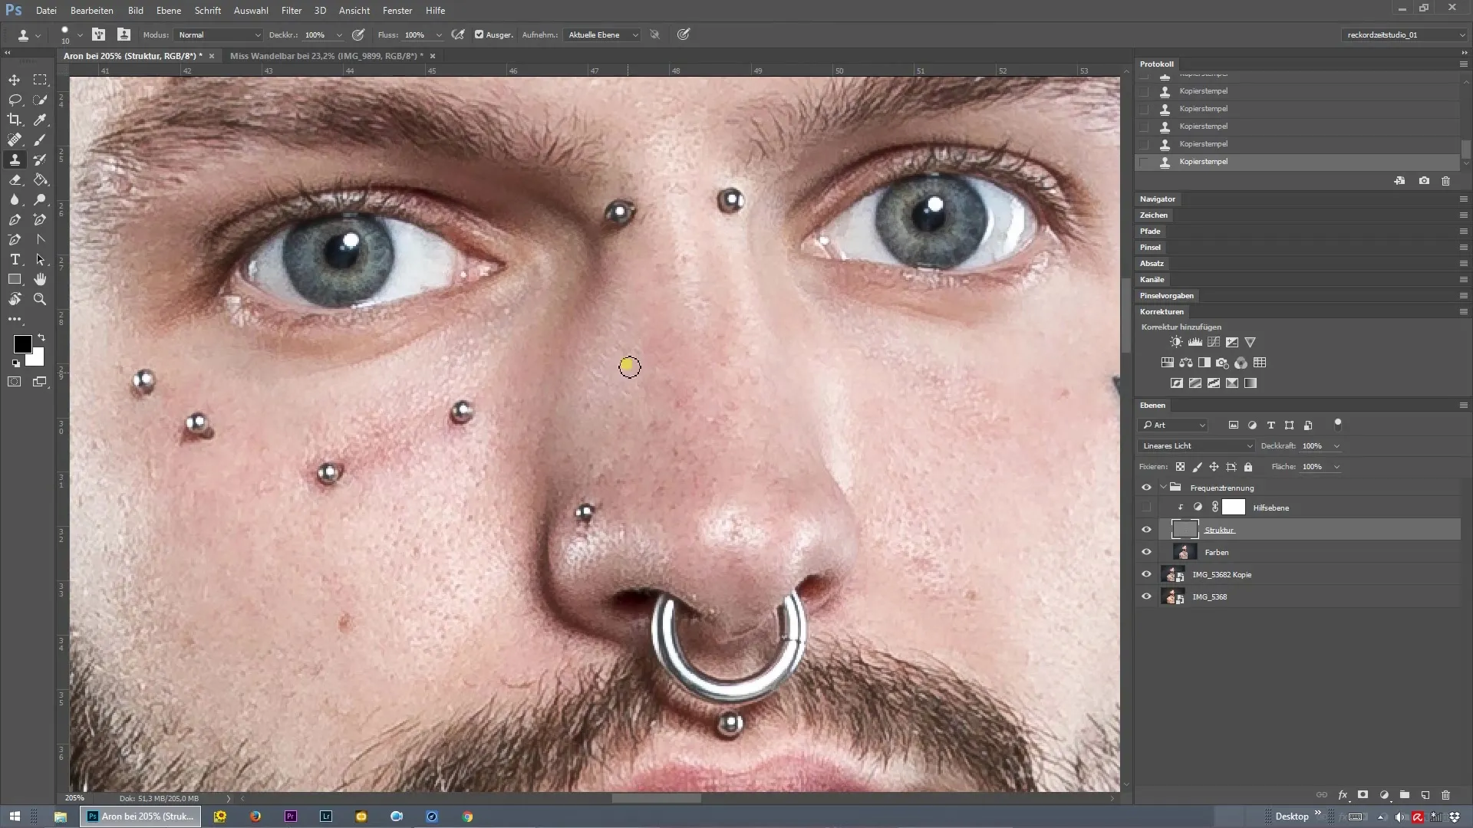The image size is (1473, 828).
Task: Open the reckordzeitstudio_01 workspace dropdown
Action: click(1404, 34)
